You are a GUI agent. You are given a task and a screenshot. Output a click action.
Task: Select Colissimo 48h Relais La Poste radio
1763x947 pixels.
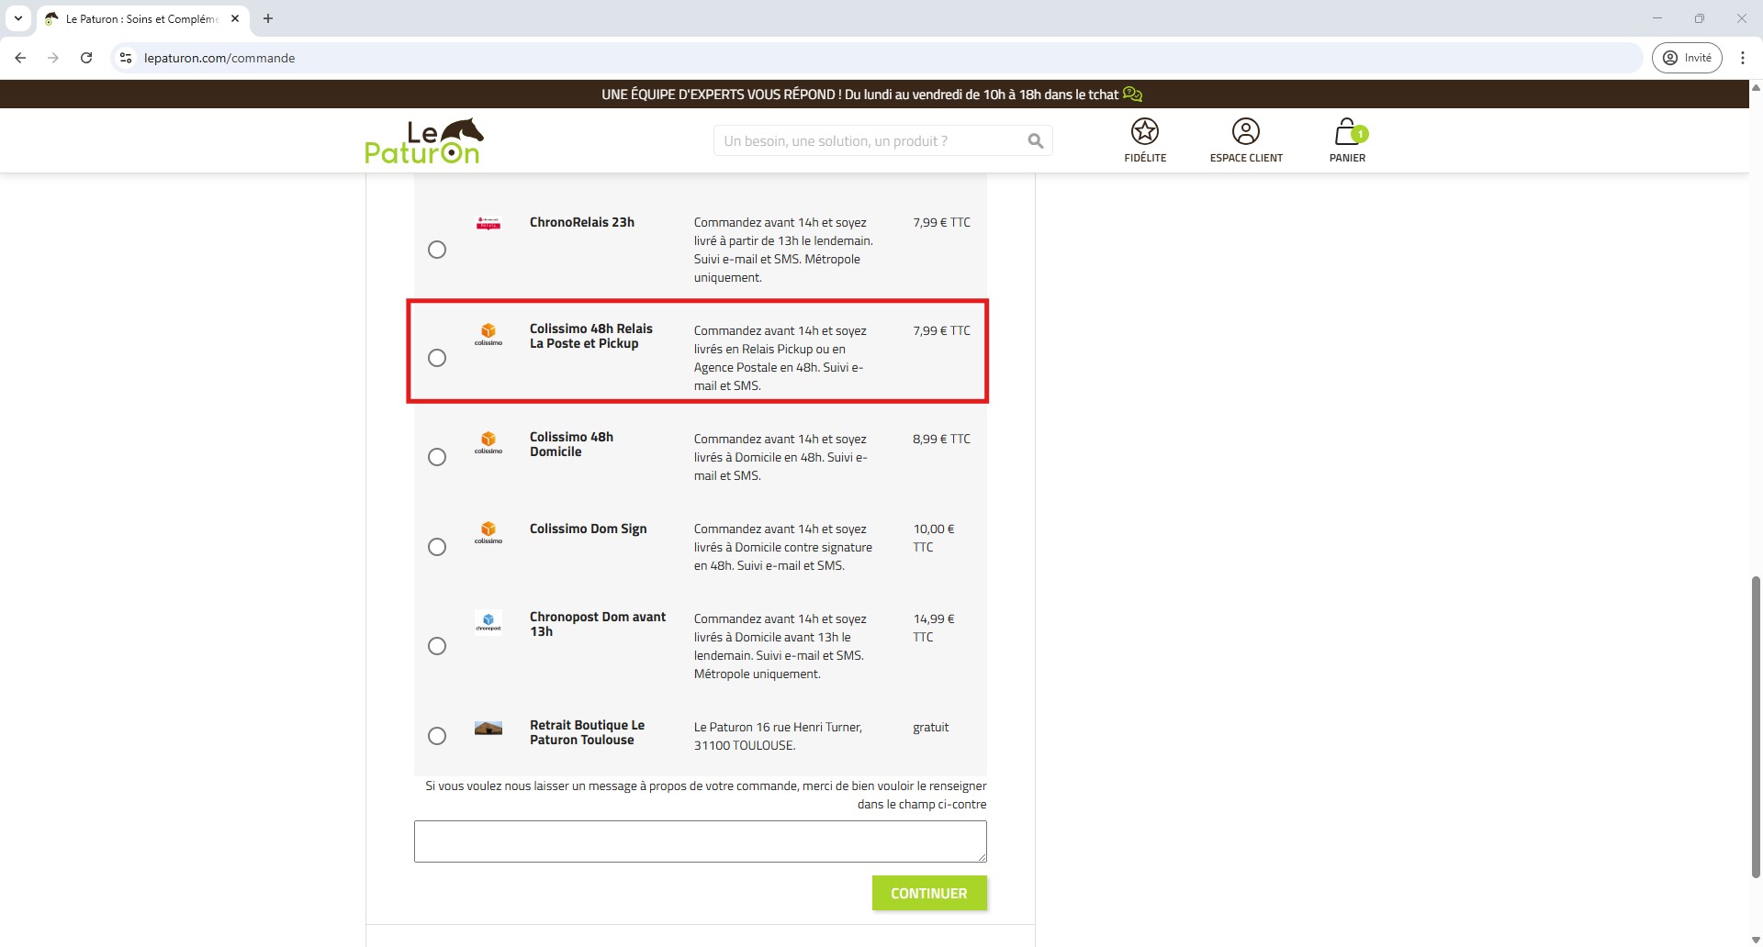tap(437, 358)
